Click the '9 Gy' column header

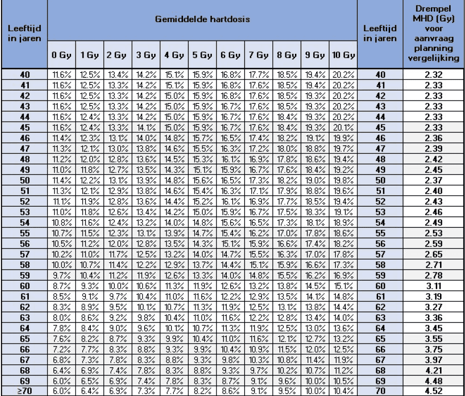tap(315, 55)
